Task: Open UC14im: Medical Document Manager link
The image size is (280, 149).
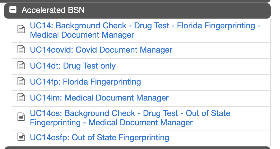Action: 99,98
